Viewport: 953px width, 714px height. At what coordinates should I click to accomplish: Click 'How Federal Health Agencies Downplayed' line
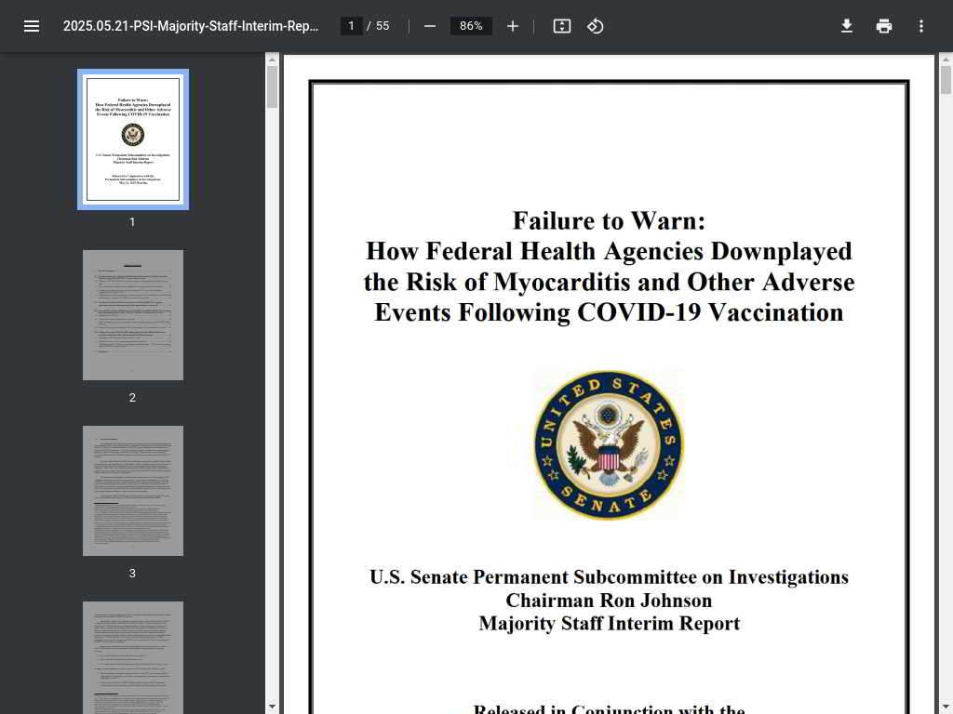pyautogui.click(x=609, y=251)
